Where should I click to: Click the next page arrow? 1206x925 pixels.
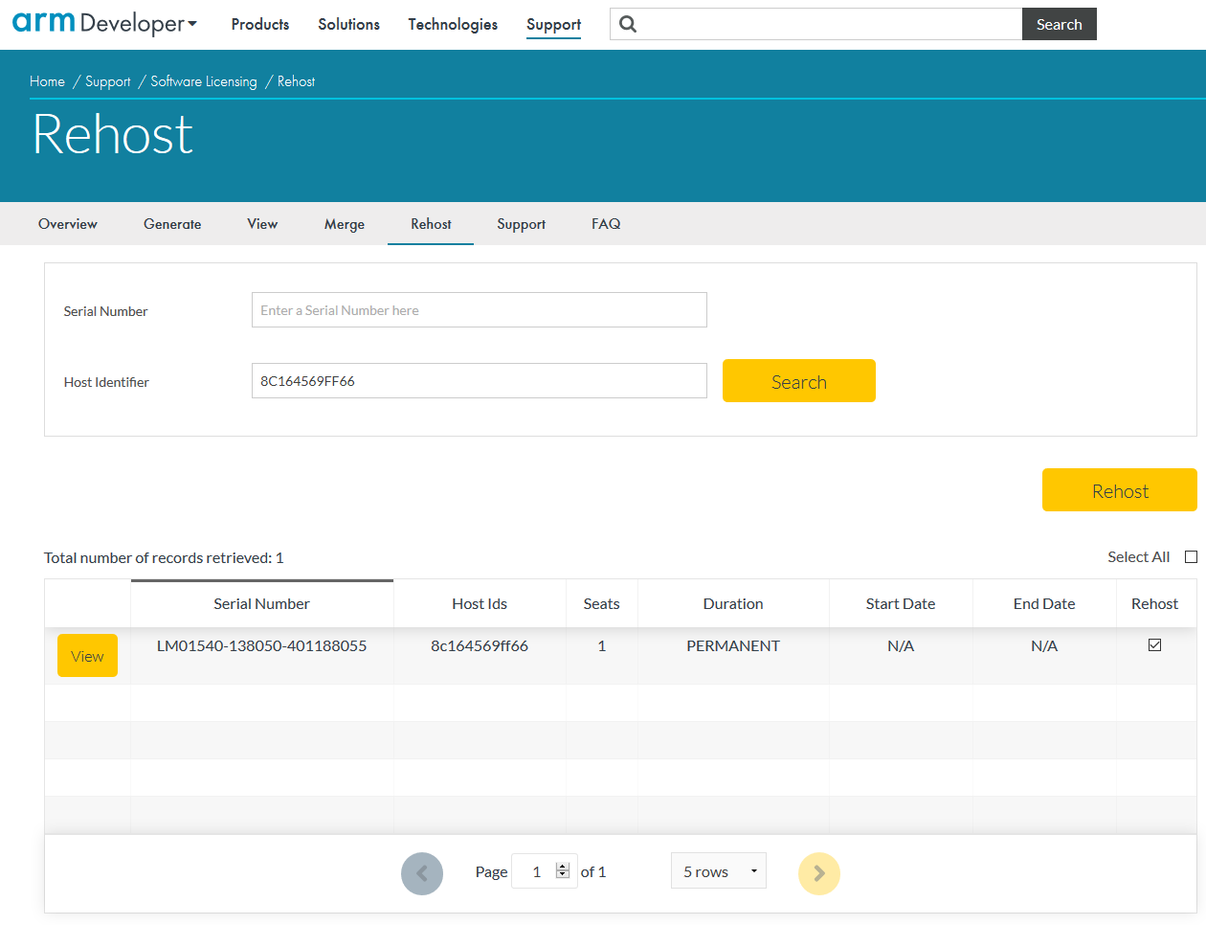click(819, 873)
